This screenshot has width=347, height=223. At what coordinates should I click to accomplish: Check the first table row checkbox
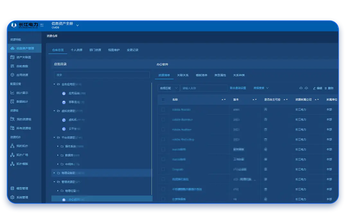(163, 110)
